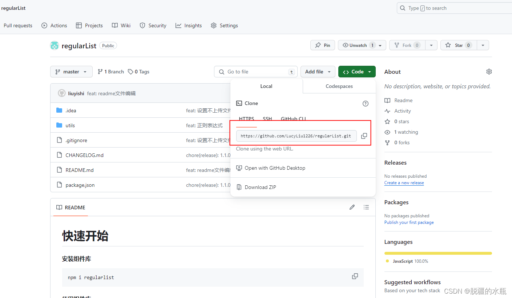This screenshot has height=298, width=512.
Task: Click Download ZIP
Action: pyautogui.click(x=256, y=187)
